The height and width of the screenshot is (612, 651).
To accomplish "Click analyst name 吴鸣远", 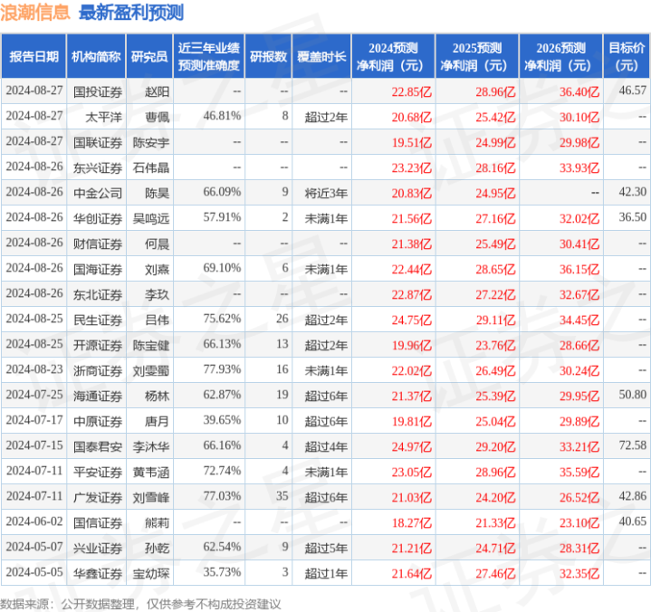I will 150,218.
